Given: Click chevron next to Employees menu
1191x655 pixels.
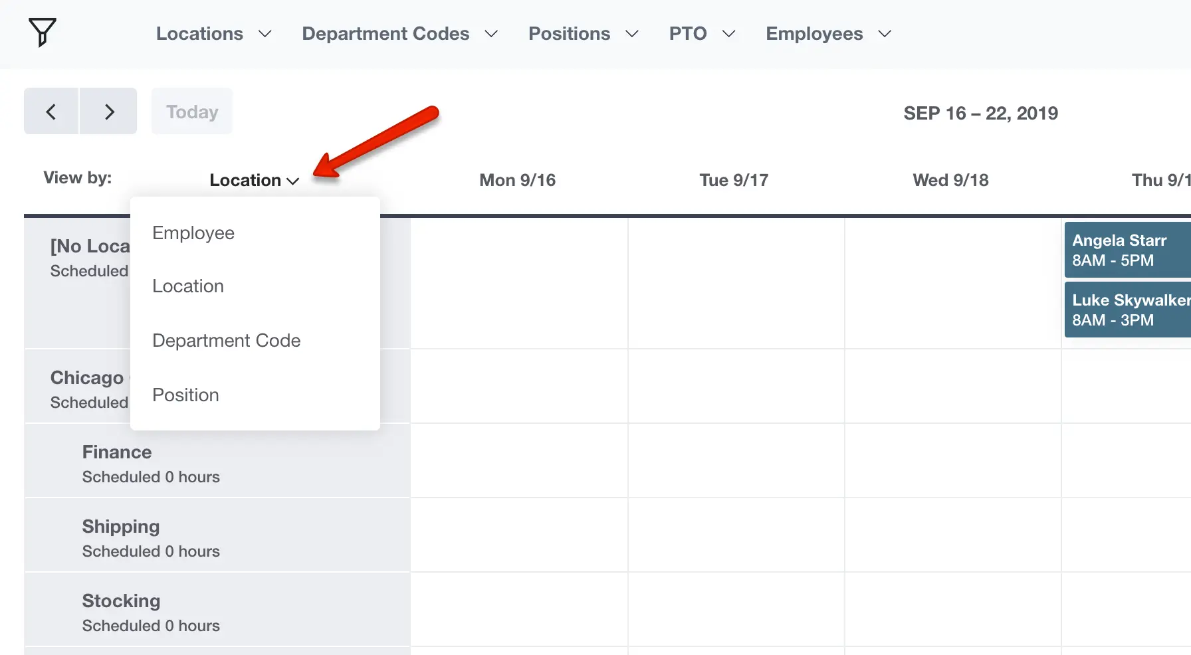Looking at the screenshot, I should tap(885, 34).
